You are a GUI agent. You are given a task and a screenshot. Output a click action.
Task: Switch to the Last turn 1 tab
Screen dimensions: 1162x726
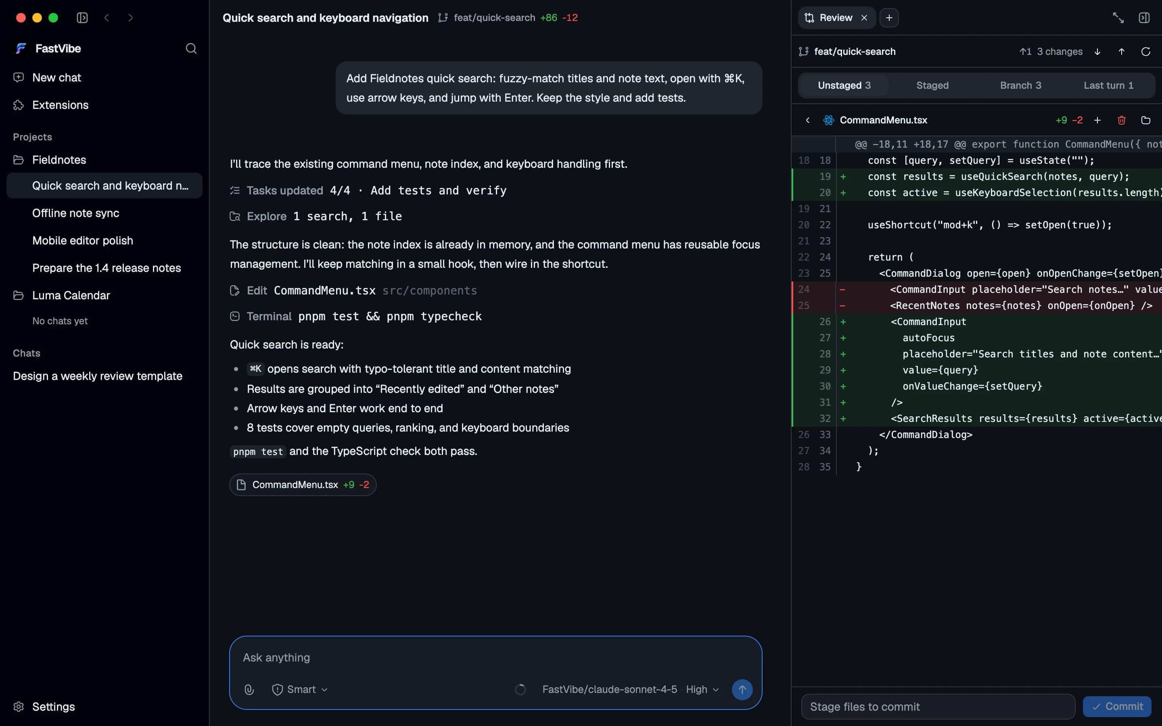click(1108, 86)
